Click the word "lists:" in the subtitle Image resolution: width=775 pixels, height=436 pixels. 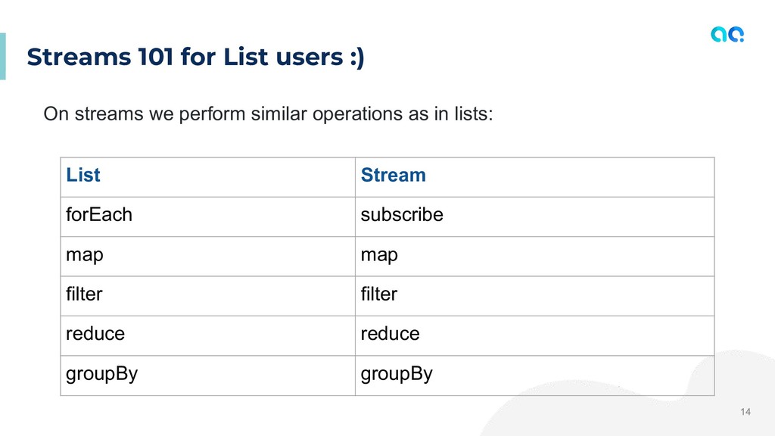click(x=472, y=114)
